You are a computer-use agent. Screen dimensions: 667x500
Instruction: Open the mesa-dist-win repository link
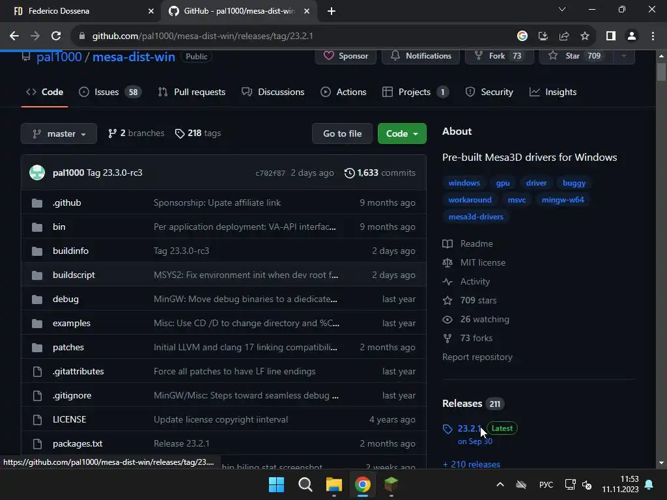coord(134,57)
